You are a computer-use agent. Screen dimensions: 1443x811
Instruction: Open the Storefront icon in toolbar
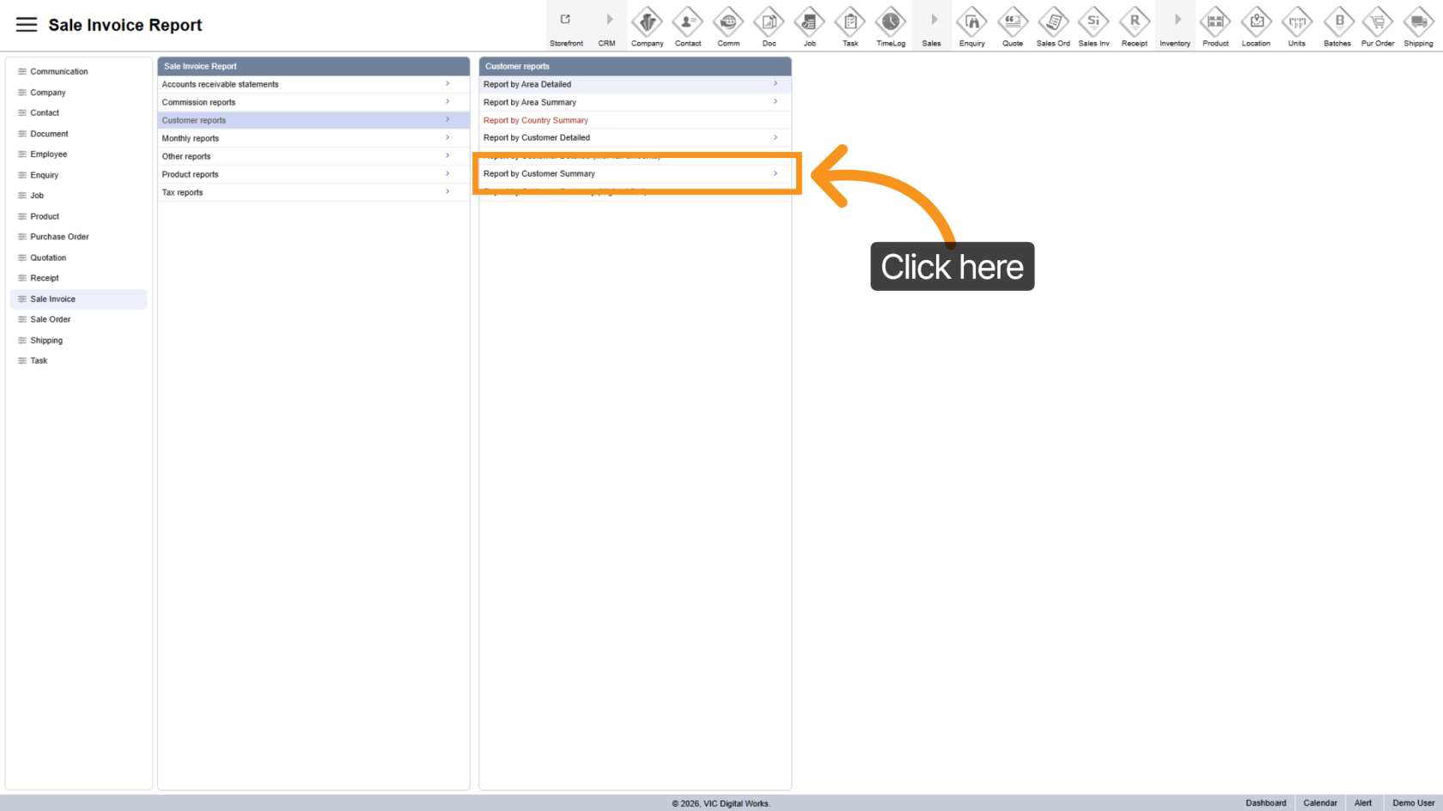(x=566, y=21)
